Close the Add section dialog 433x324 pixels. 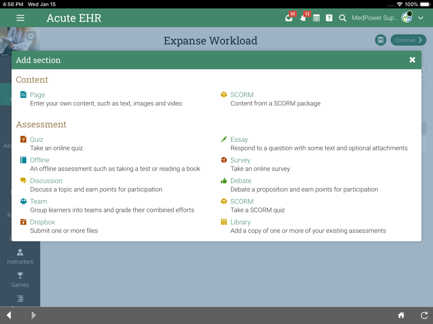(412, 60)
